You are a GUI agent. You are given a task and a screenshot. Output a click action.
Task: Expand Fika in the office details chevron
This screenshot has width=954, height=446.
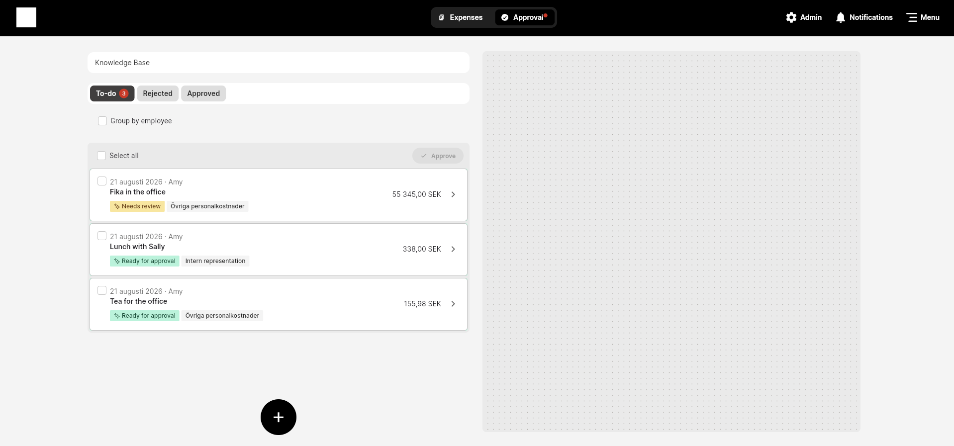click(x=453, y=194)
